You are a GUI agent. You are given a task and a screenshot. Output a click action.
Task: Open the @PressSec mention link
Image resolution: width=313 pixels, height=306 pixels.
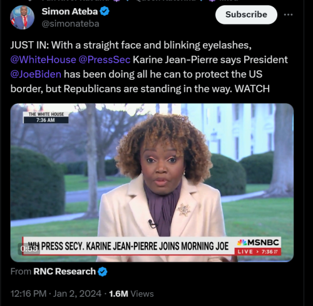coord(105,59)
